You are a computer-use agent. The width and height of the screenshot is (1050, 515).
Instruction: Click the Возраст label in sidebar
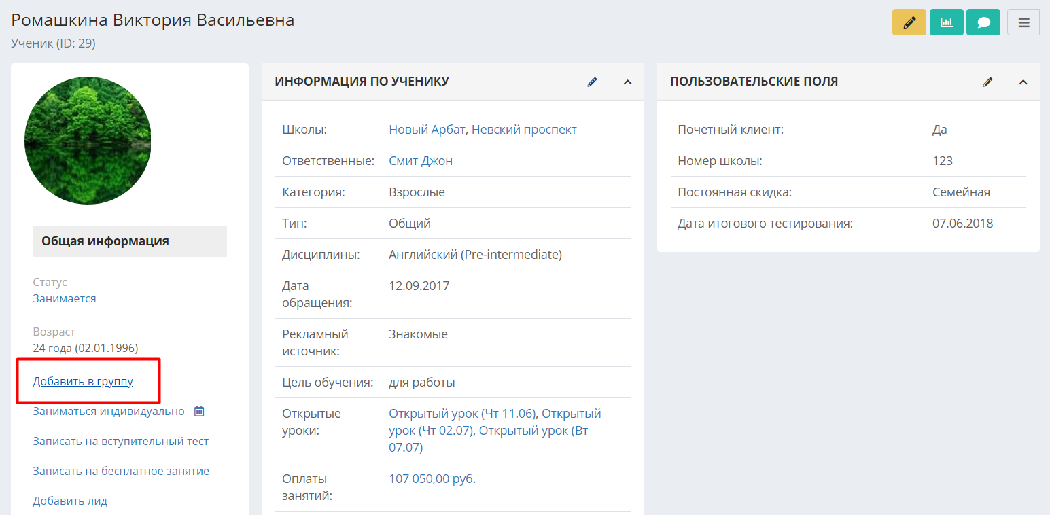[x=54, y=332]
